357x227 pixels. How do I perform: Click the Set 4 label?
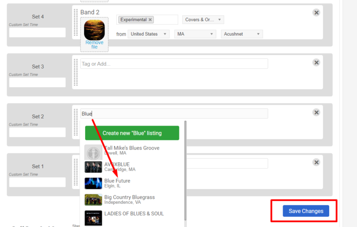tap(38, 17)
